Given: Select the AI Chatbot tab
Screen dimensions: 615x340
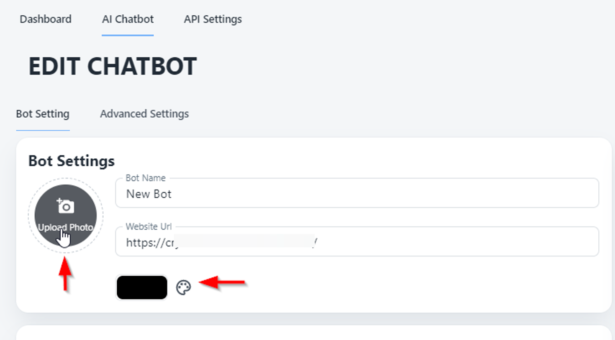Looking at the screenshot, I should (127, 19).
